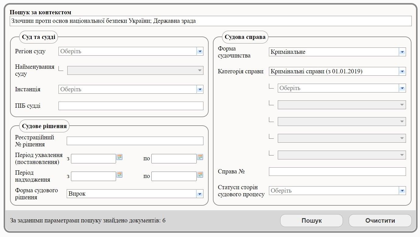
Task: Open calendar for Період надходження end date
Action: tap(200, 175)
